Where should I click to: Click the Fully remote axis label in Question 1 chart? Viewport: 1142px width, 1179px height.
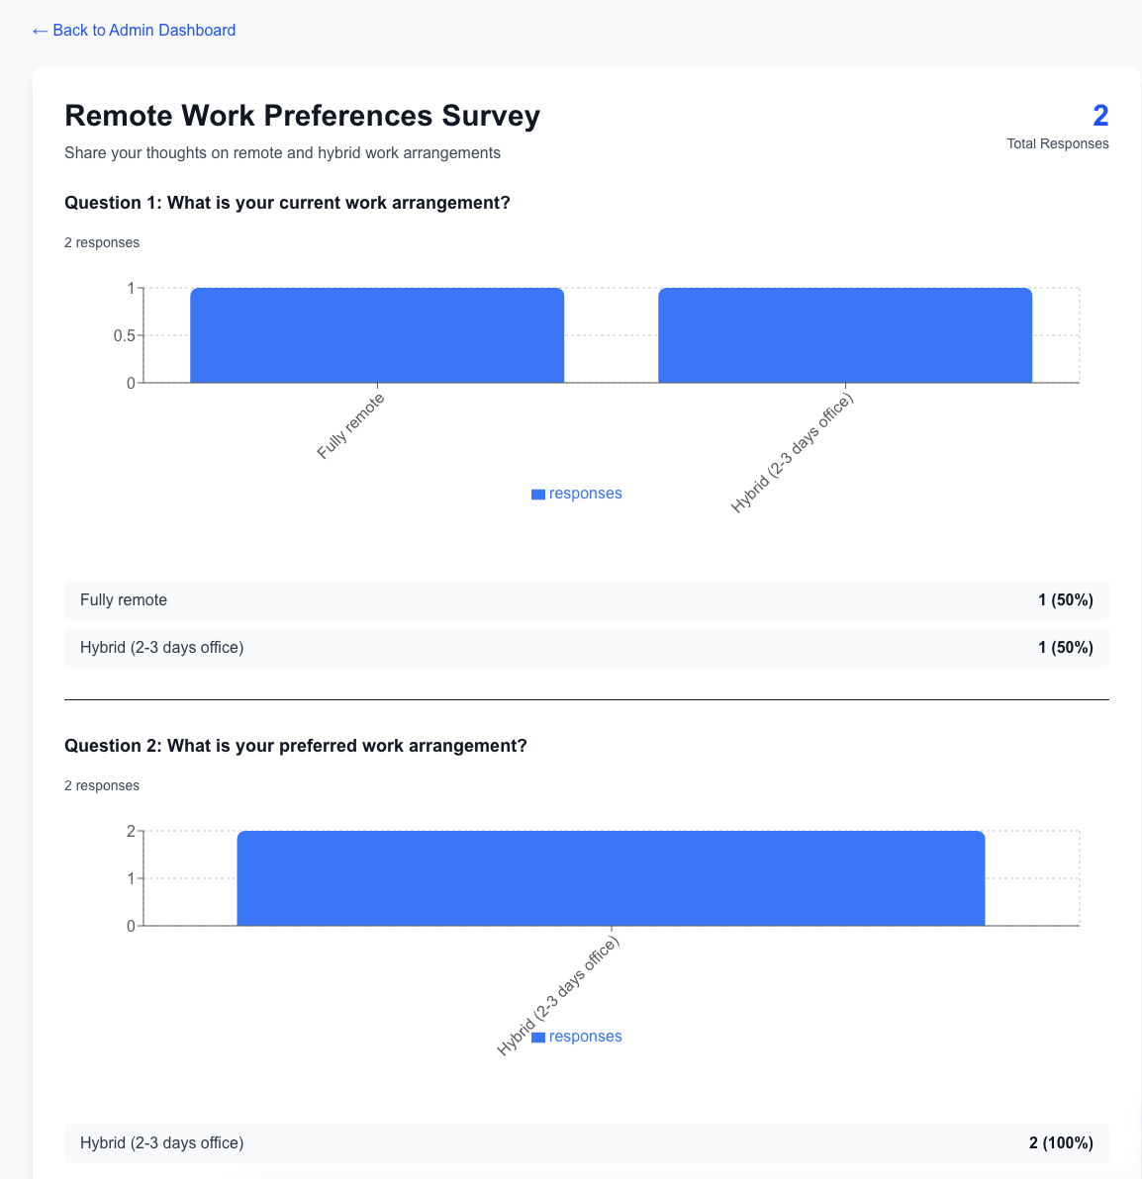(x=351, y=426)
